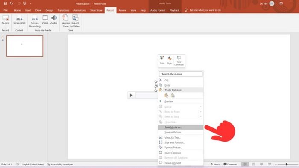Click the Save as Show icon
Viewport: 299px width, 168px height.
[x=65, y=21]
